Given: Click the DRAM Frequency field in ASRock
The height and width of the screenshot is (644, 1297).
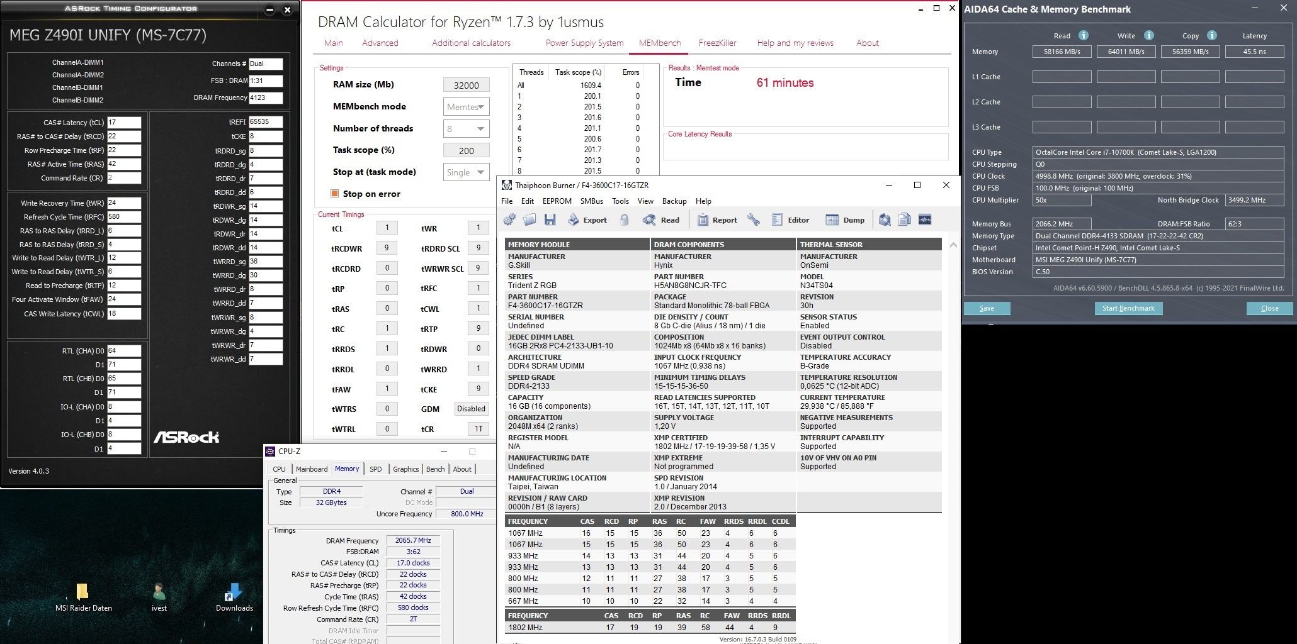Looking at the screenshot, I should point(266,97).
